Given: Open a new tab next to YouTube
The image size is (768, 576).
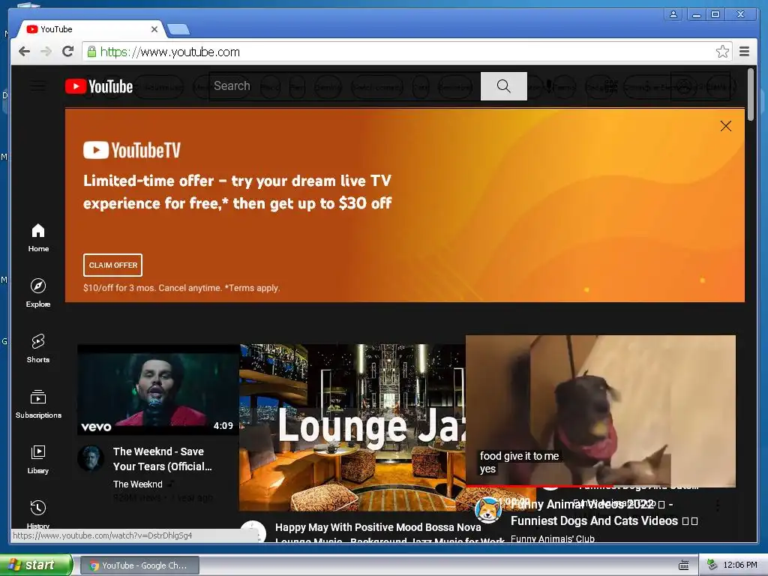Looking at the screenshot, I should coord(178,30).
